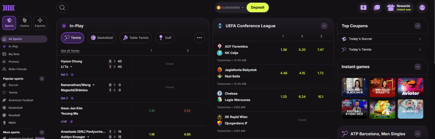Collapse the Popular sports sidebar section

point(42,79)
